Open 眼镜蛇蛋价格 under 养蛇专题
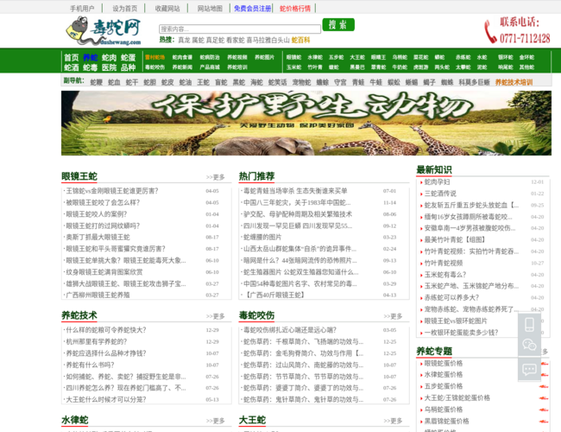The height and width of the screenshot is (432, 561). click(444, 364)
